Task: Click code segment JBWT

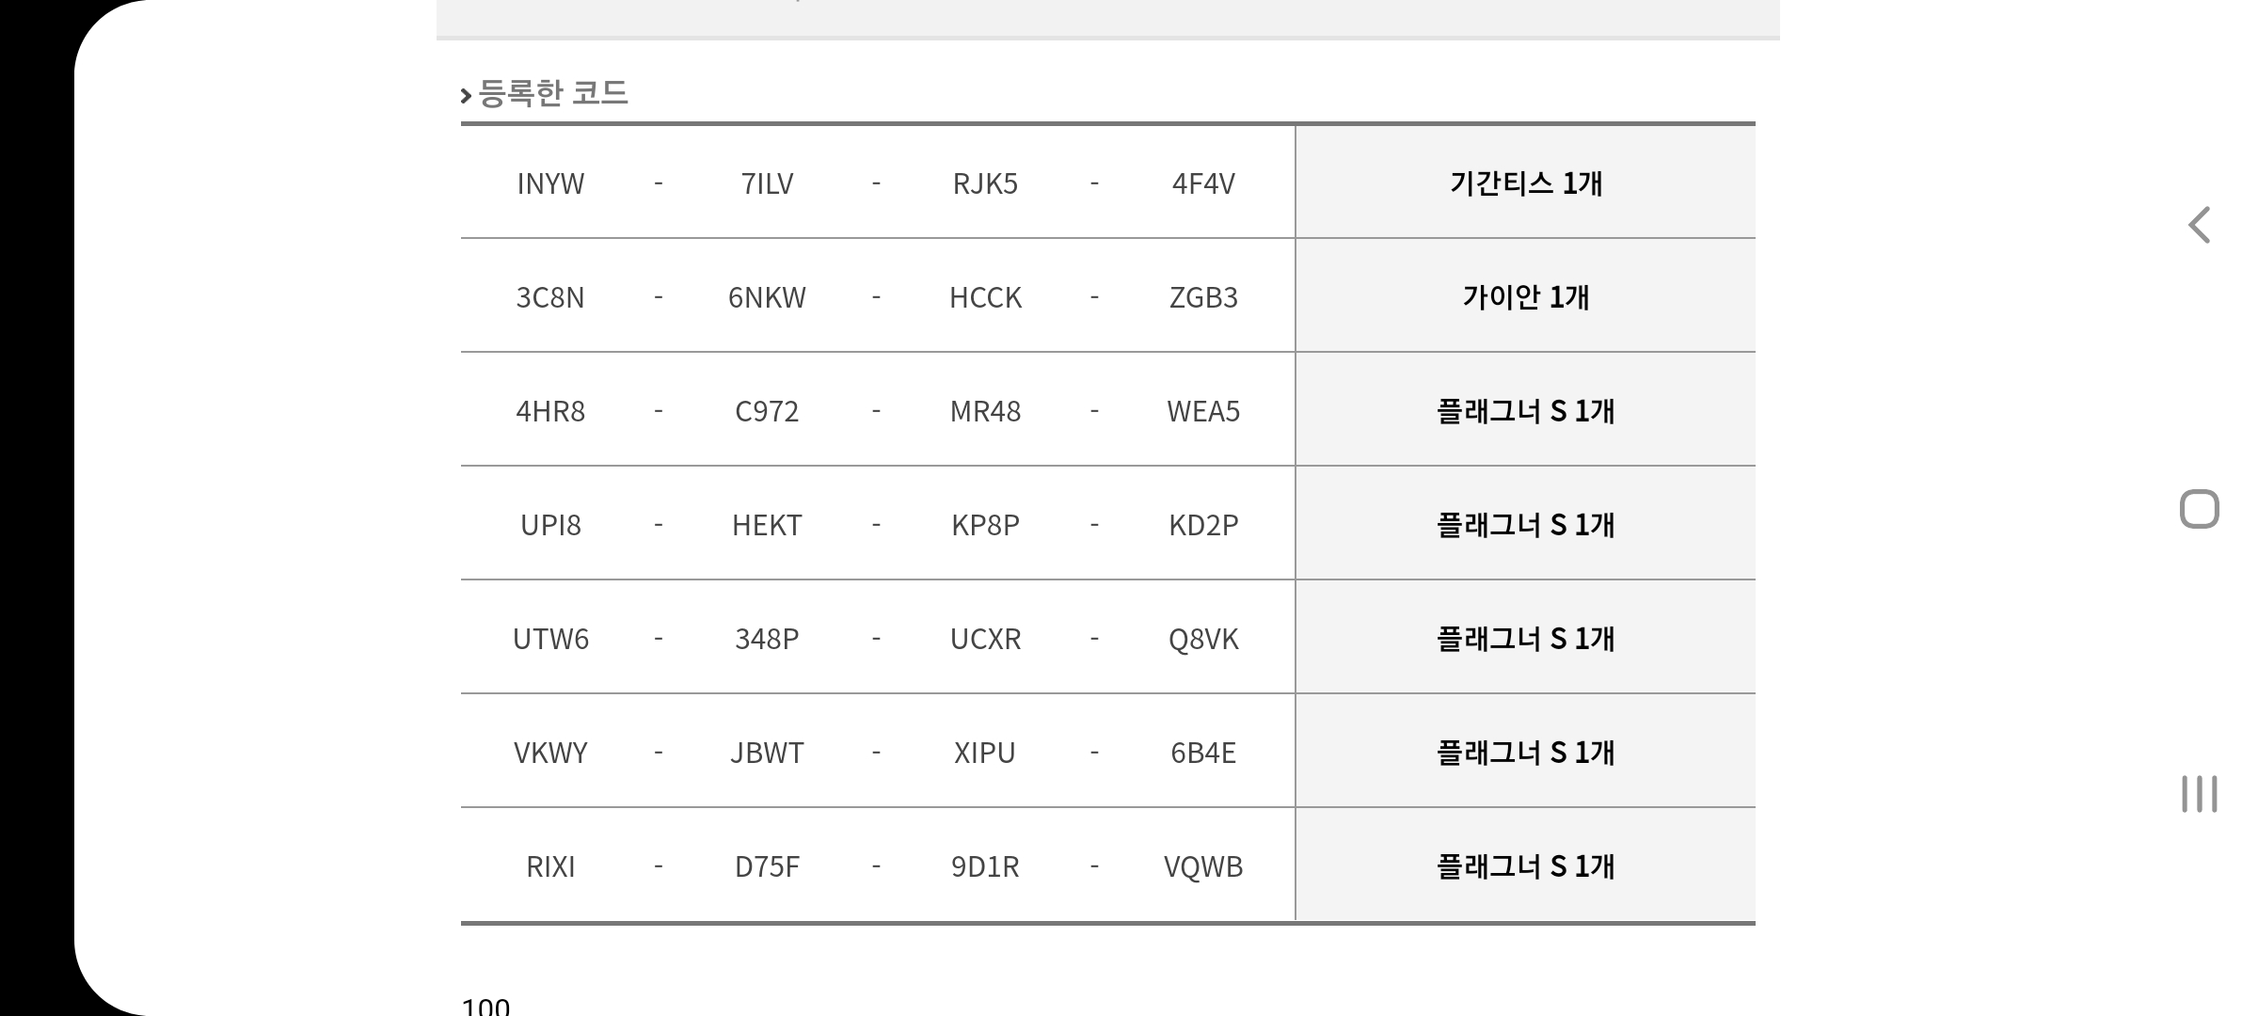Action: click(767, 753)
